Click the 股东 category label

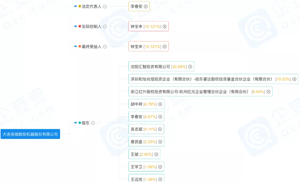pos(86,123)
